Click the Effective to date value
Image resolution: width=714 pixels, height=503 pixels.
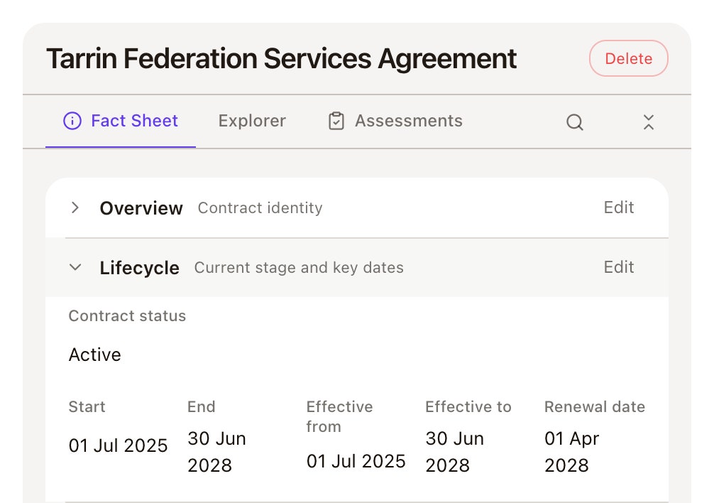click(454, 452)
